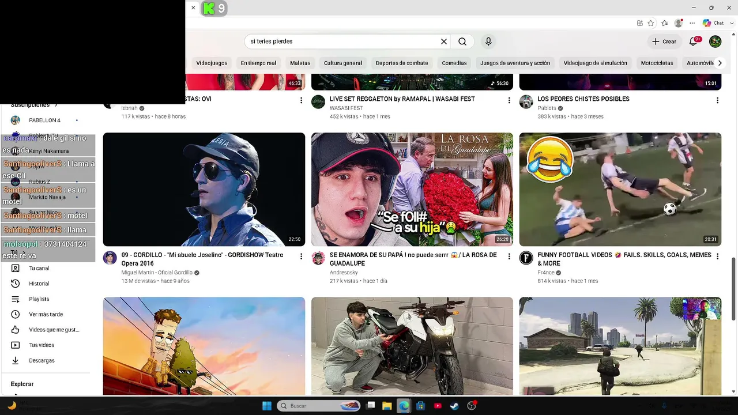This screenshot has height=415, width=738.
Task: Click the Windows taskbar Buscar search box
Action: point(319,406)
